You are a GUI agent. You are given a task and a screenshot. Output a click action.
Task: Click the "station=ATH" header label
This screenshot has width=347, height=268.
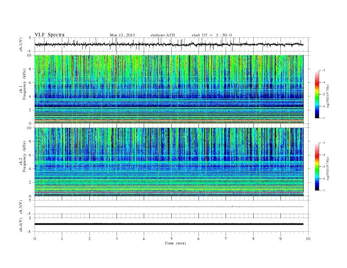point(163,35)
